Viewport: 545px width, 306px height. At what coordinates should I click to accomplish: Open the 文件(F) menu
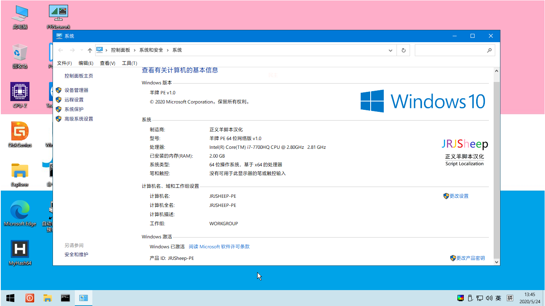pos(64,63)
